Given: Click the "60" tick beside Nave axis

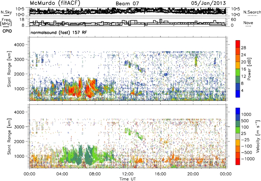Looking at the screenshot, I should coord(233,20).
